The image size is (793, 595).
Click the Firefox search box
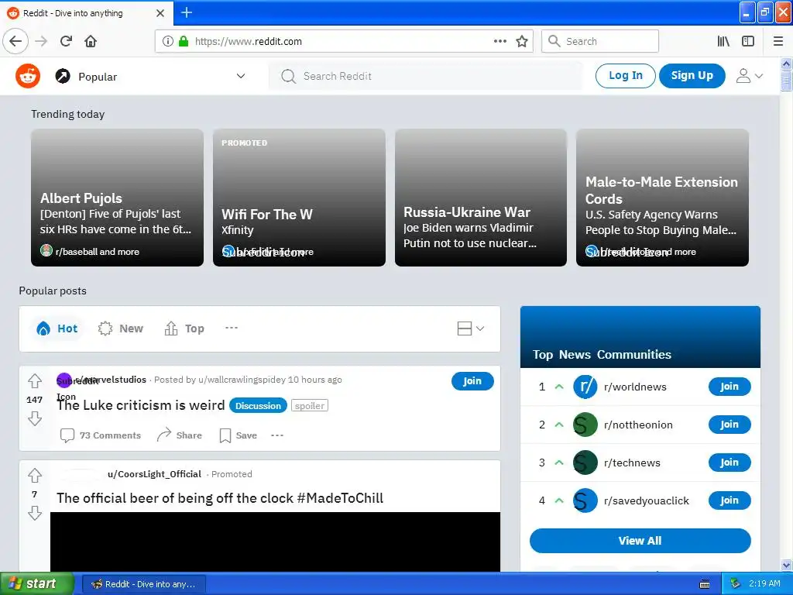pos(600,41)
